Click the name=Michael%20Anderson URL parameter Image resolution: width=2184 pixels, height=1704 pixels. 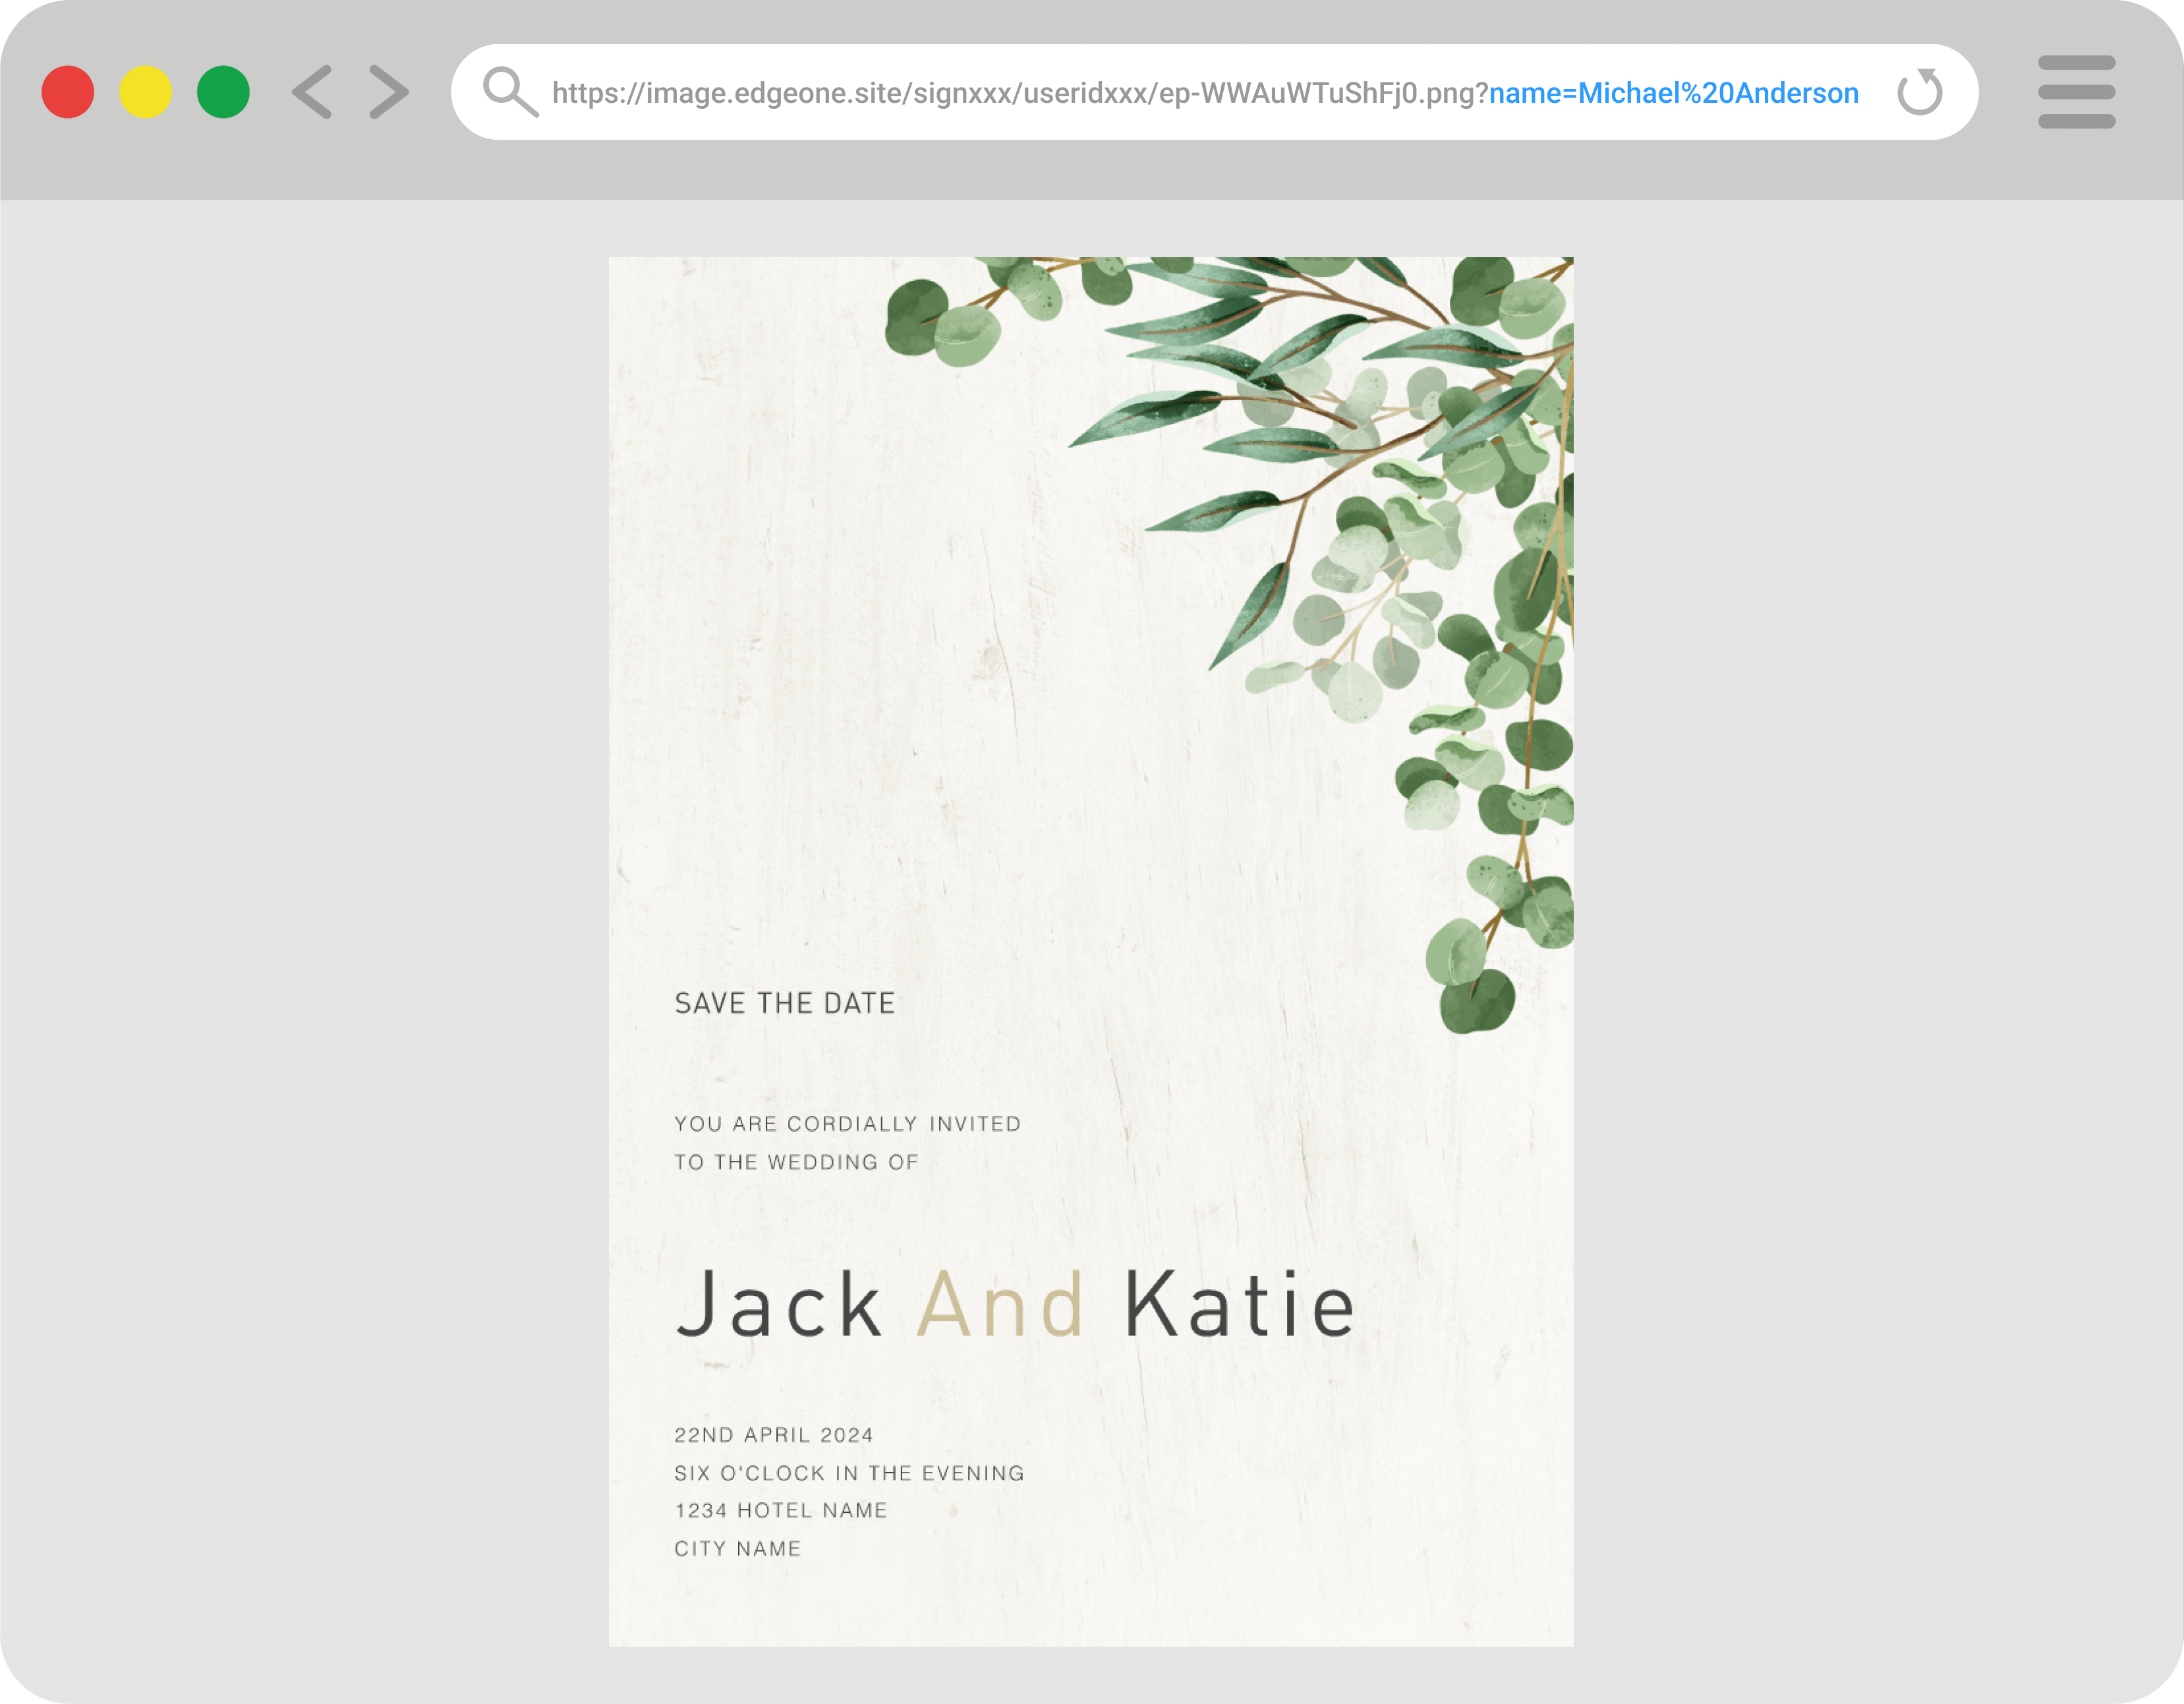[1674, 93]
